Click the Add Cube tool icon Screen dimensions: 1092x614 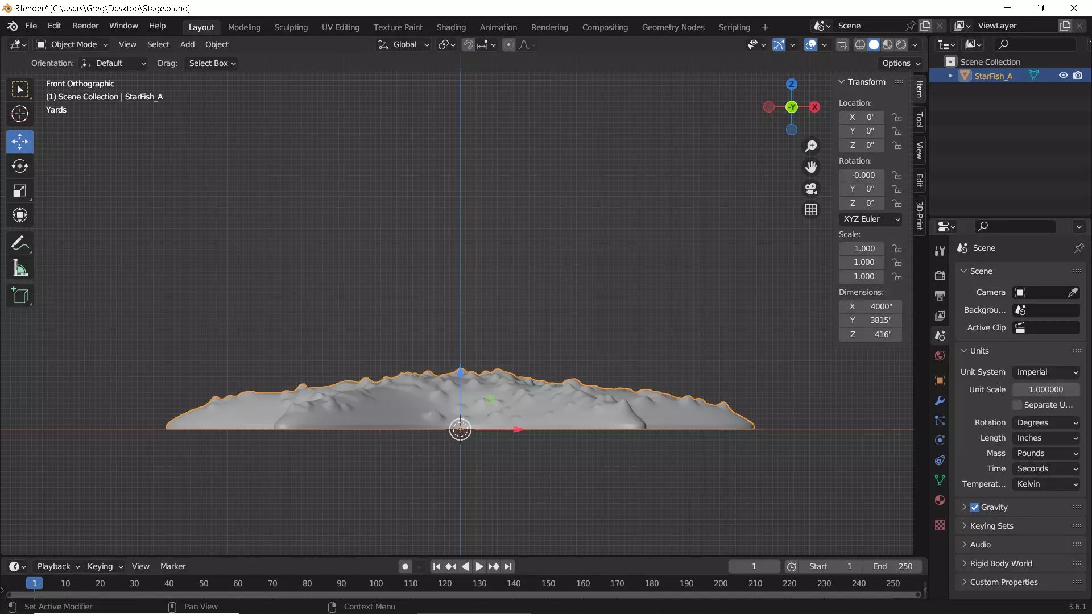coord(20,295)
